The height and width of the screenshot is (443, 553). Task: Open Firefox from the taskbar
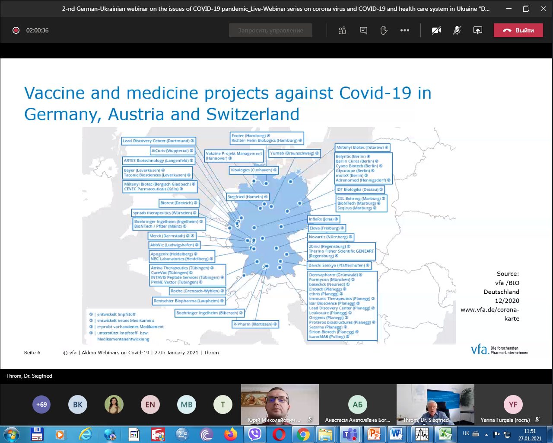[x=231, y=434]
